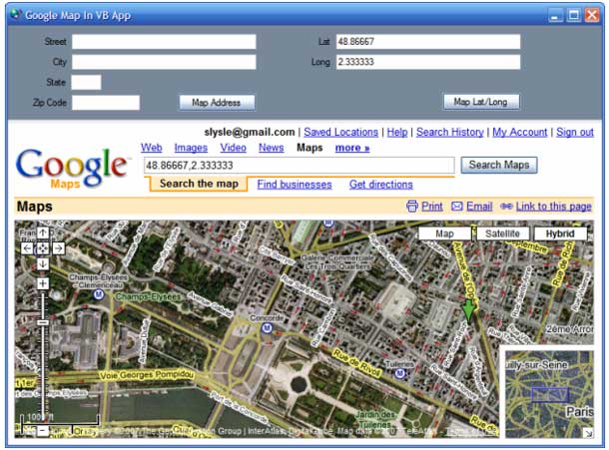Image resolution: width=609 pixels, height=450 pixels.
Task: Click the Long field showing 2.333333
Action: point(428,62)
